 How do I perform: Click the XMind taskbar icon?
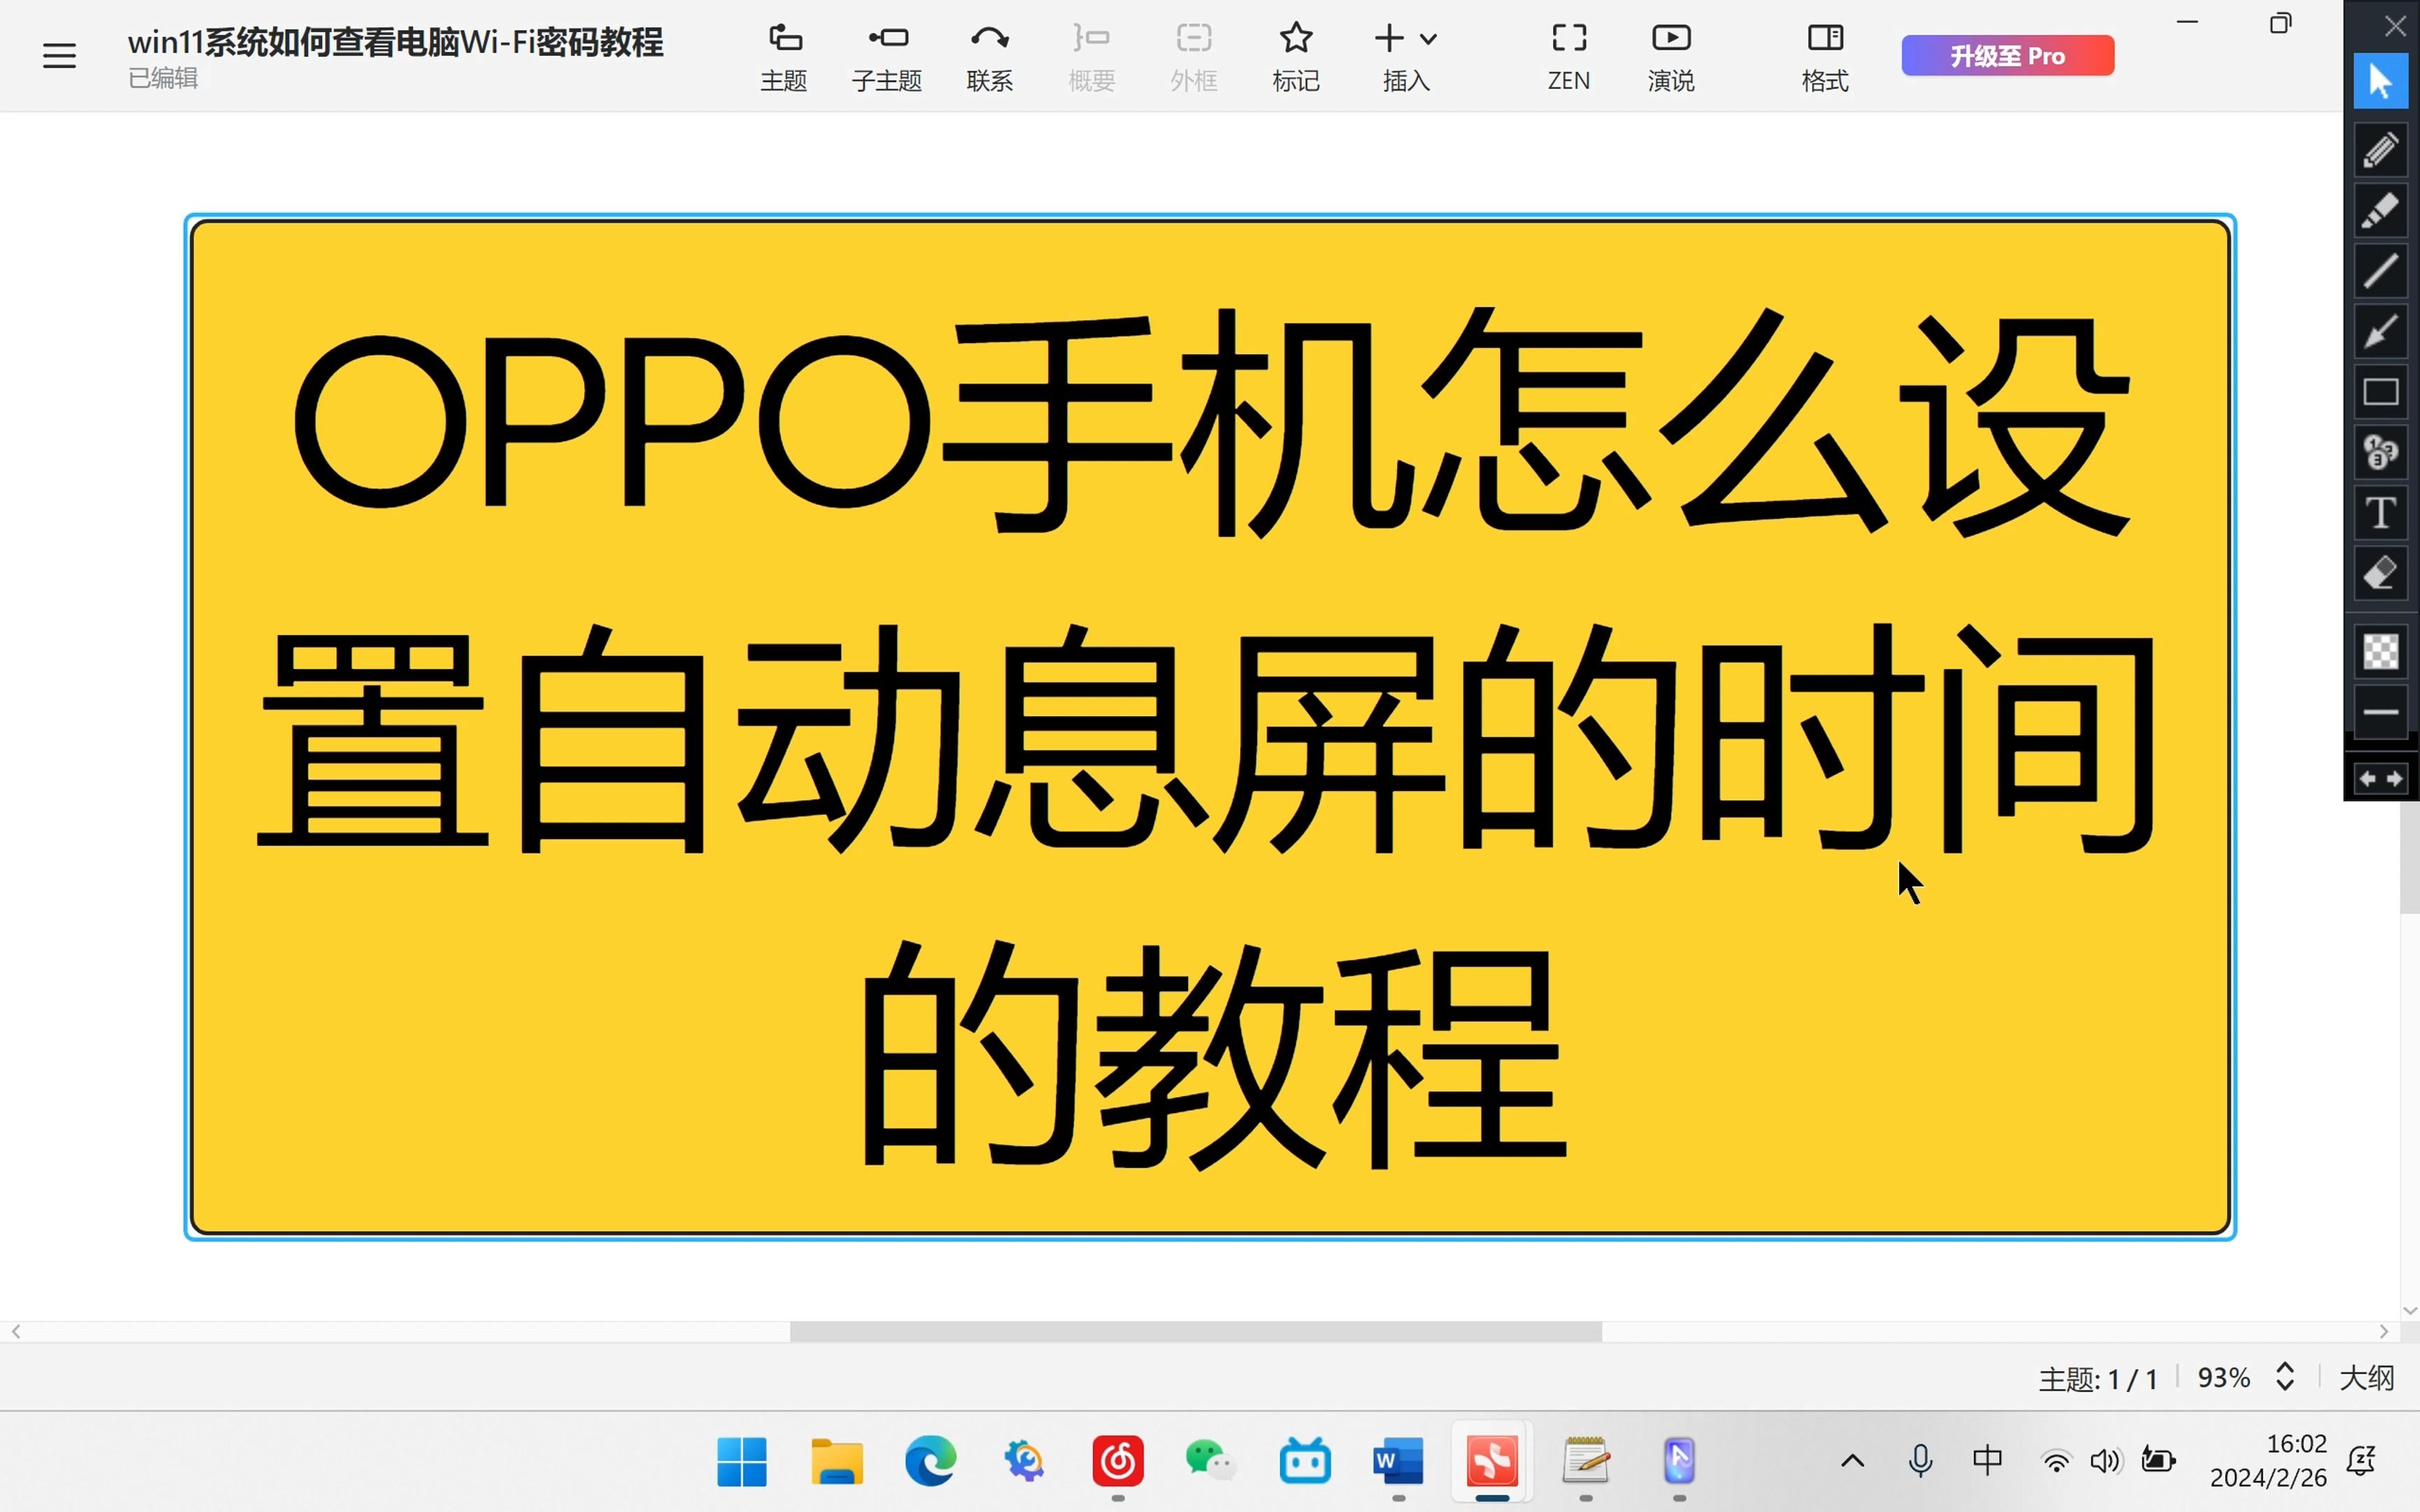coord(1492,1462)
